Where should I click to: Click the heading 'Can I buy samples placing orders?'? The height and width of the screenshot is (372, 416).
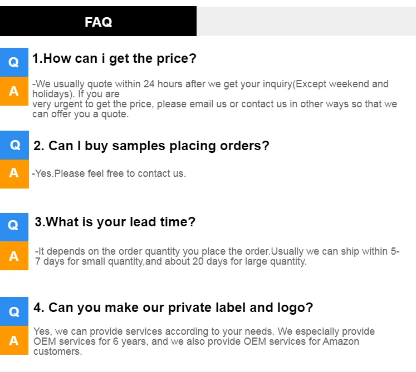[x=151, y=146]
